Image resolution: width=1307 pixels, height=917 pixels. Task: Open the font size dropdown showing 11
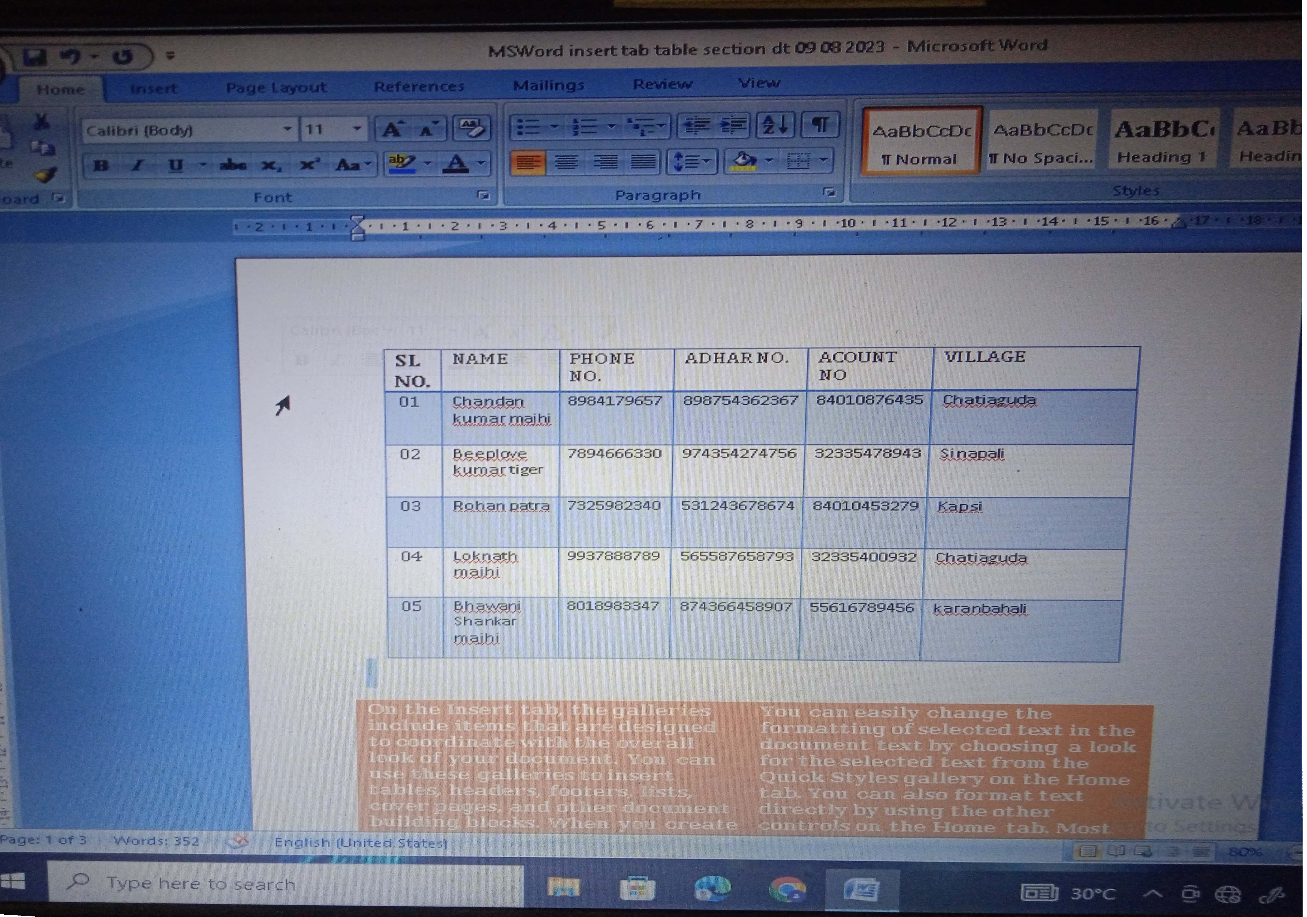click(x=357, y=129)
